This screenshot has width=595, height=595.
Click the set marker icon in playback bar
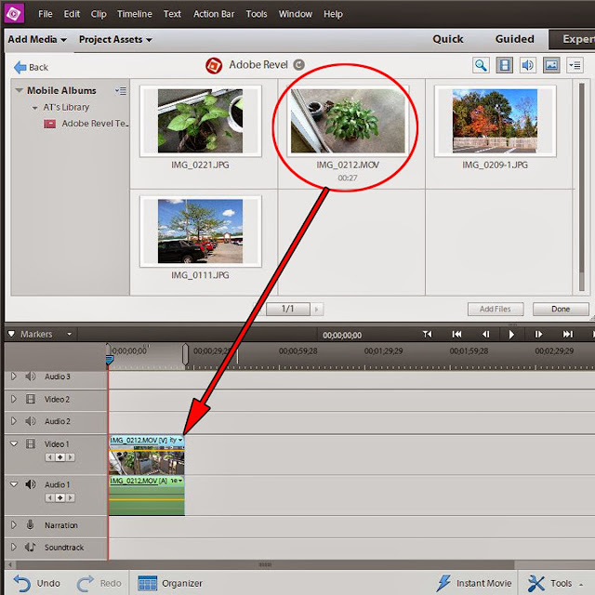point(428,334)
